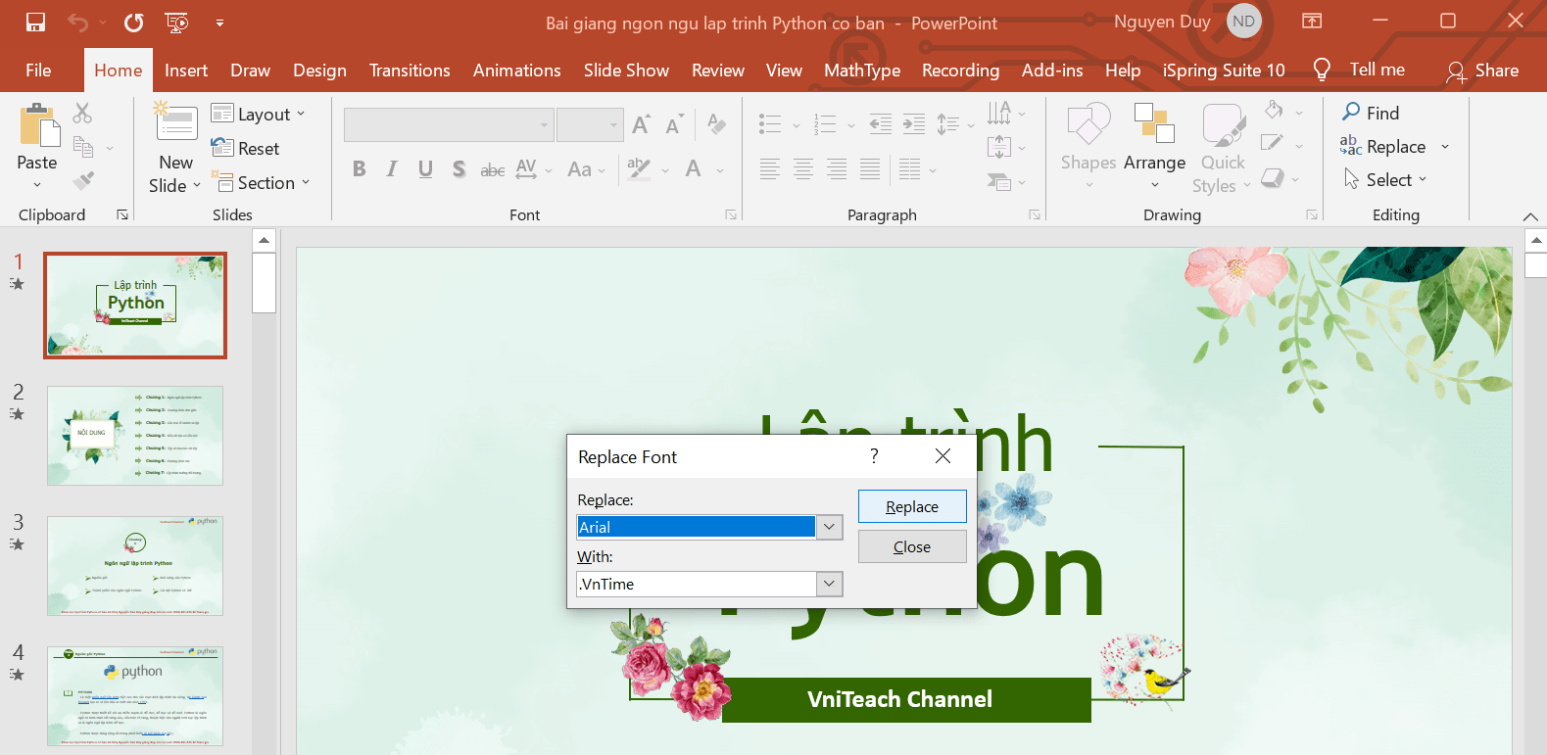
Task: Select slide 4 python thumbnail
Action: pos(135,696)
